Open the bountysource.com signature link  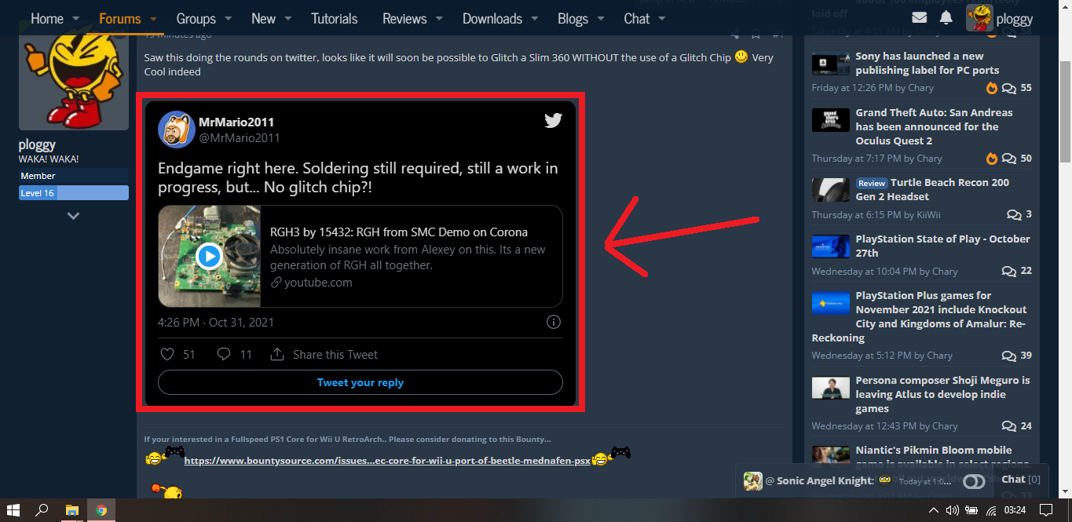pos(387,461)
